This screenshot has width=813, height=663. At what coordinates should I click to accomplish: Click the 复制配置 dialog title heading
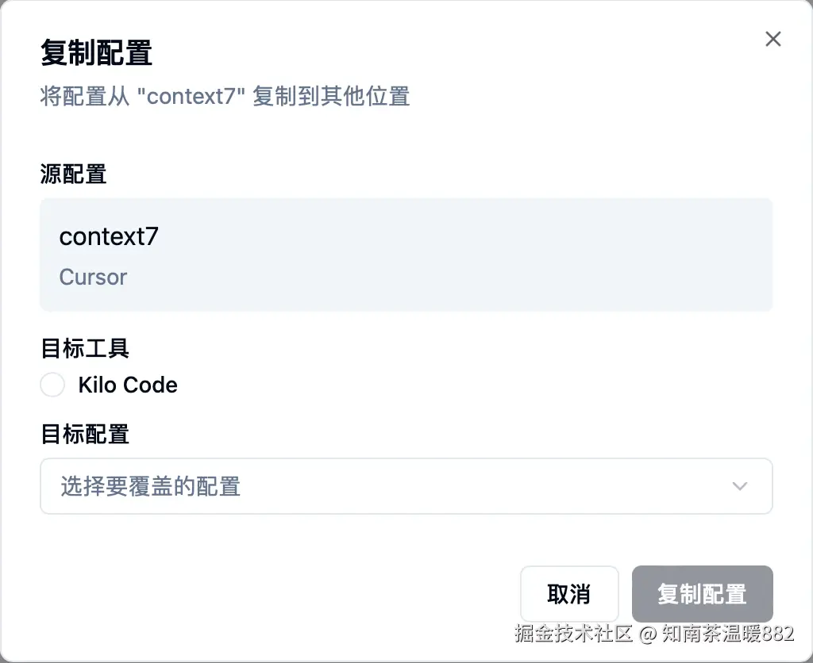[x=96, y=53]
